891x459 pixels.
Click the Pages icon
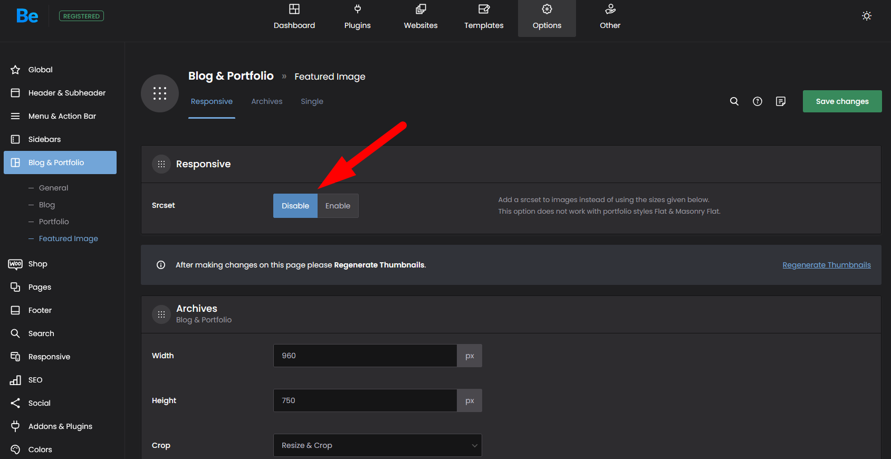click(x=15, y=287)
